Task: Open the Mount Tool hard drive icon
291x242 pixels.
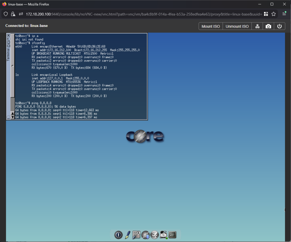Action: click(x=163, y=235)
